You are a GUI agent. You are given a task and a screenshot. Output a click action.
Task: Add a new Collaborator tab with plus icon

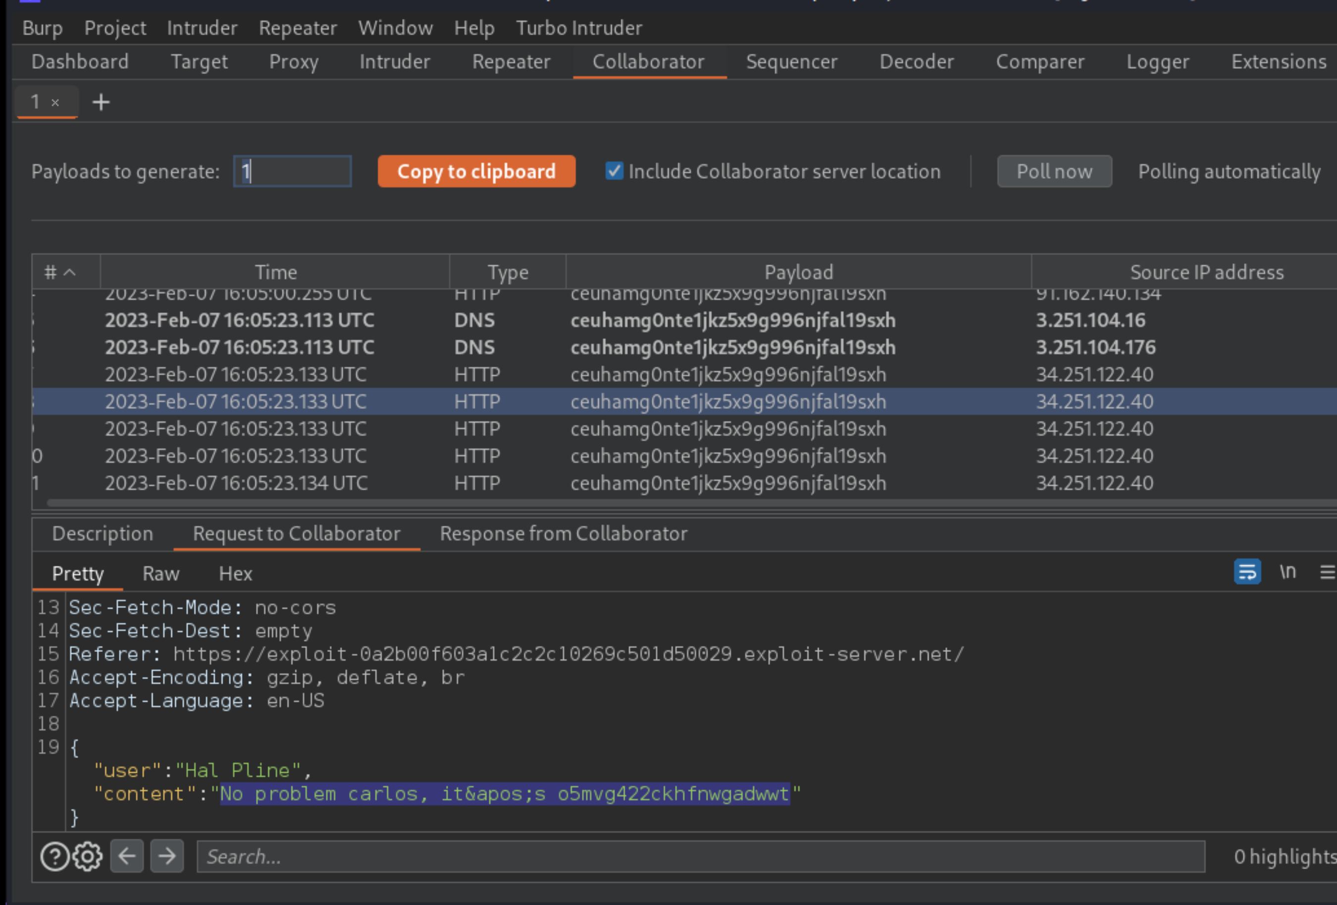[101, 102]
